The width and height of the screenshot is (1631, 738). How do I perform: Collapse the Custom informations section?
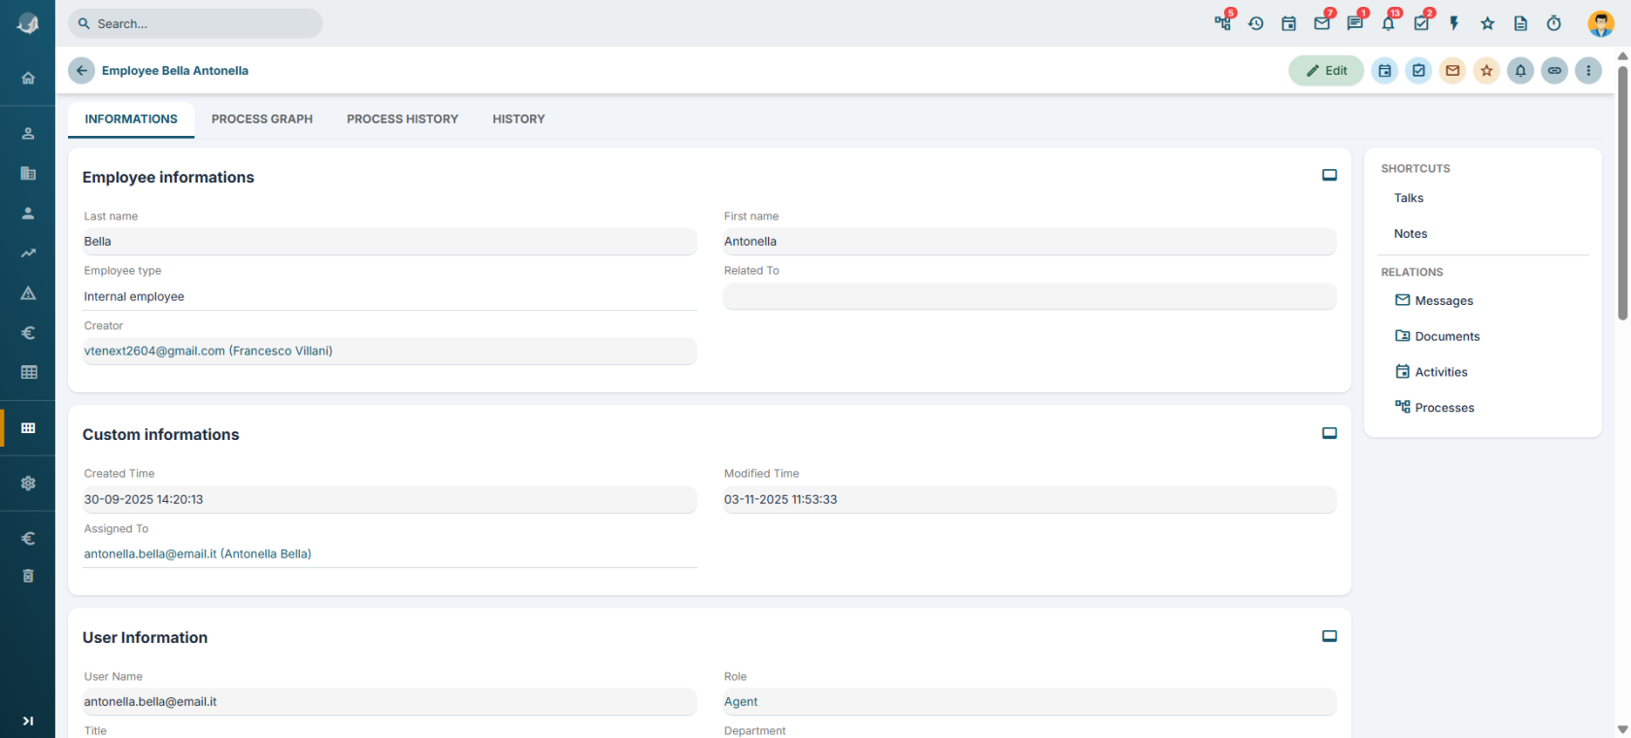[1329, 433]
